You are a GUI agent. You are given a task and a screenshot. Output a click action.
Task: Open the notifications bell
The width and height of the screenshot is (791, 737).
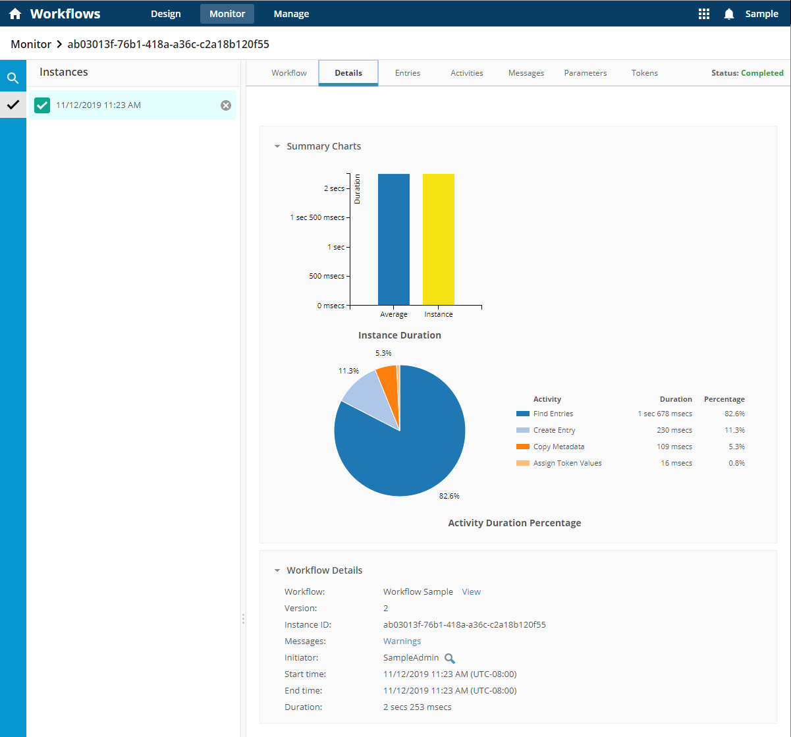pos(728,14)
